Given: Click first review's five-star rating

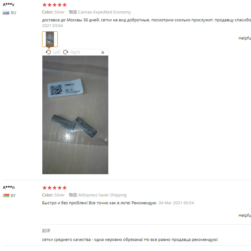Looking at the screenshot, I should (x=54, y=5).
